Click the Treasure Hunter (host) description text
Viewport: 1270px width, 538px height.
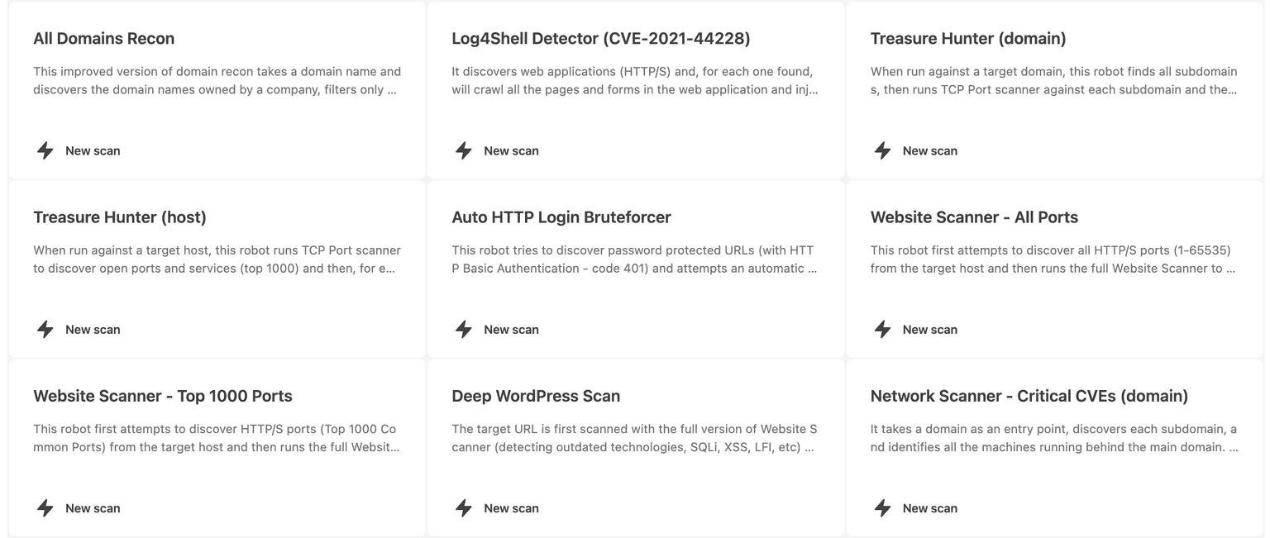(x=217, y=259)
